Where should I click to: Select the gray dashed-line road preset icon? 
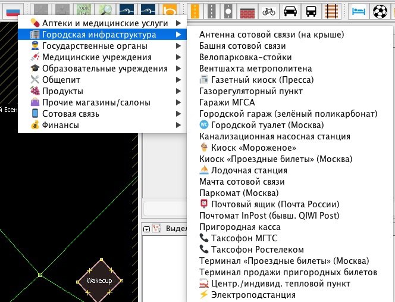[x=211, y=11]
